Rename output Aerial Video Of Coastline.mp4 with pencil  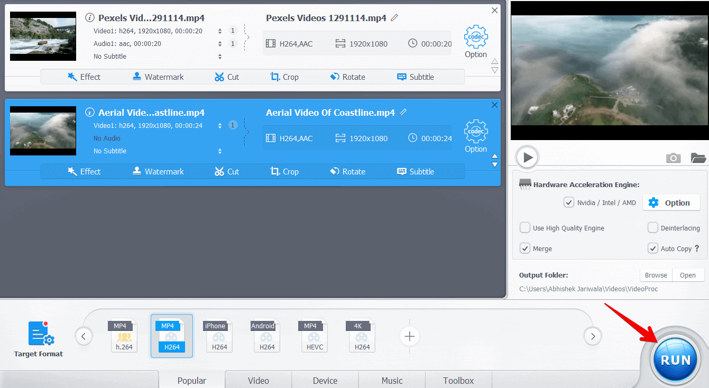[x=403, y=112]
